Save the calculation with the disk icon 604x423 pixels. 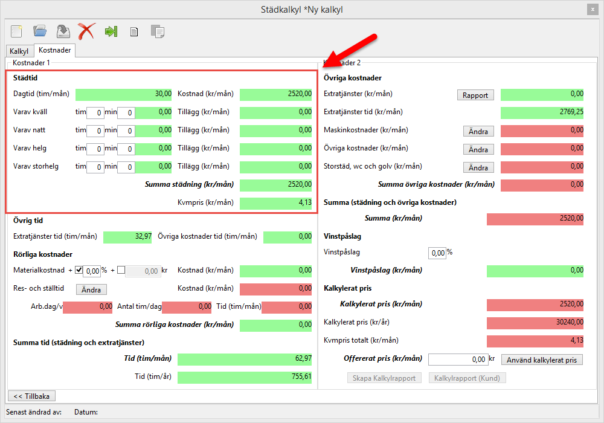[x=63, y=31]
